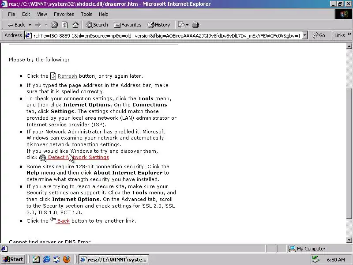Expand the Address bar dropdown list
The image size is (353, 265).
click(304, 36)
